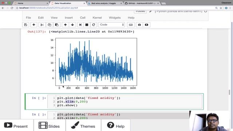
Task: Click the Help button in bottom bar
Action: click(x=116, y=126)
